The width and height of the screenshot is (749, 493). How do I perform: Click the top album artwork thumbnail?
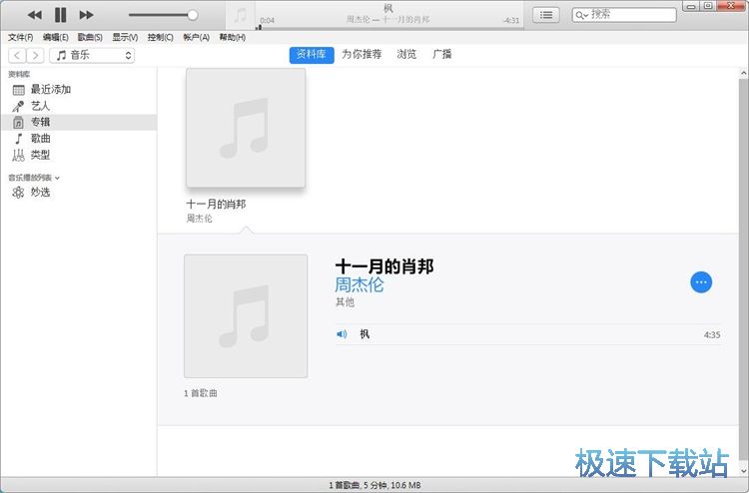[x=246, y=128]
